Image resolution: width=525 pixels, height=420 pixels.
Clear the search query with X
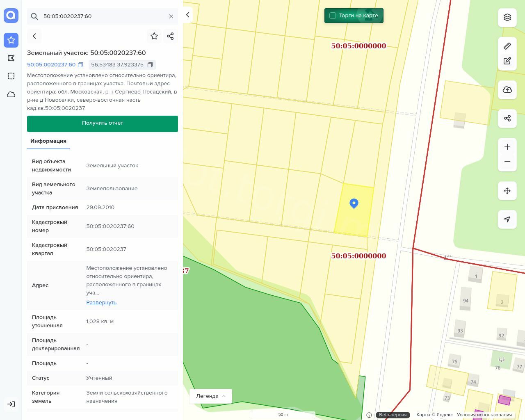pos(171,16)
